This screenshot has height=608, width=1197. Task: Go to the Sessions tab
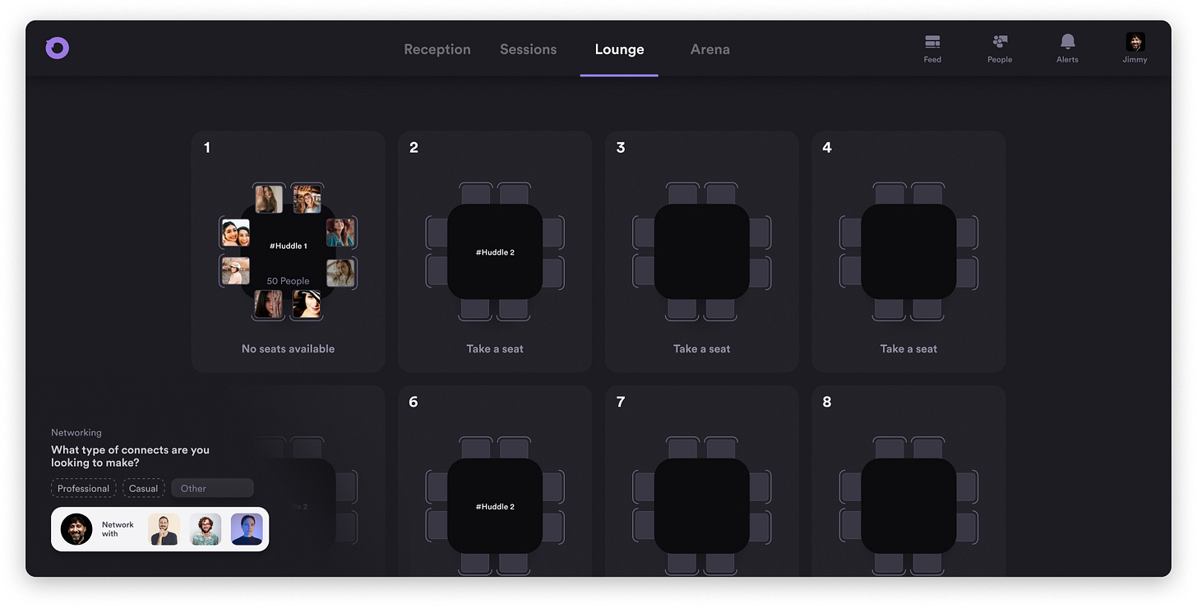(529, 49)
